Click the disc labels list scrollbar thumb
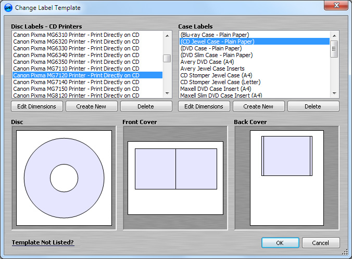 coord(167,59)
